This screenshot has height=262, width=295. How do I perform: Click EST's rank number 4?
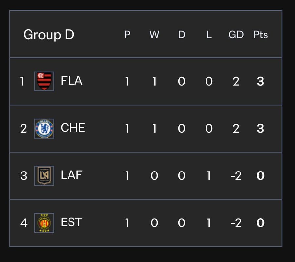pyautogui.click(x=24, y=223)
